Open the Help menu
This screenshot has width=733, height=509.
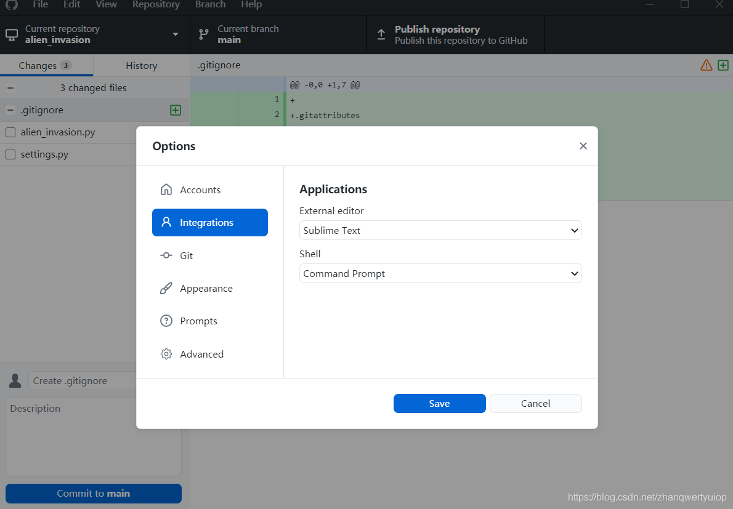pyautogui.click(x=251, y=4)
